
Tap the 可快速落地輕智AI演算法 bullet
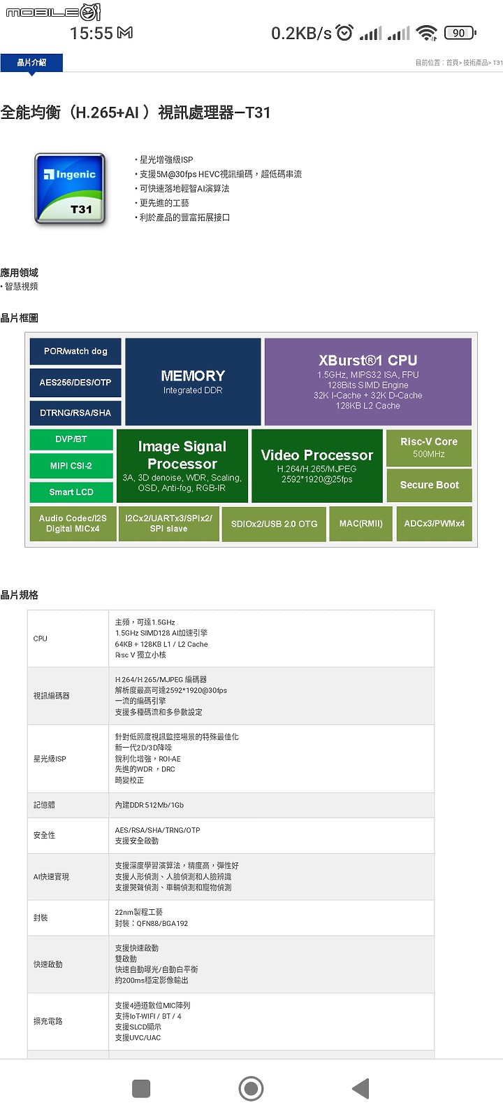(x=182, y=189)
